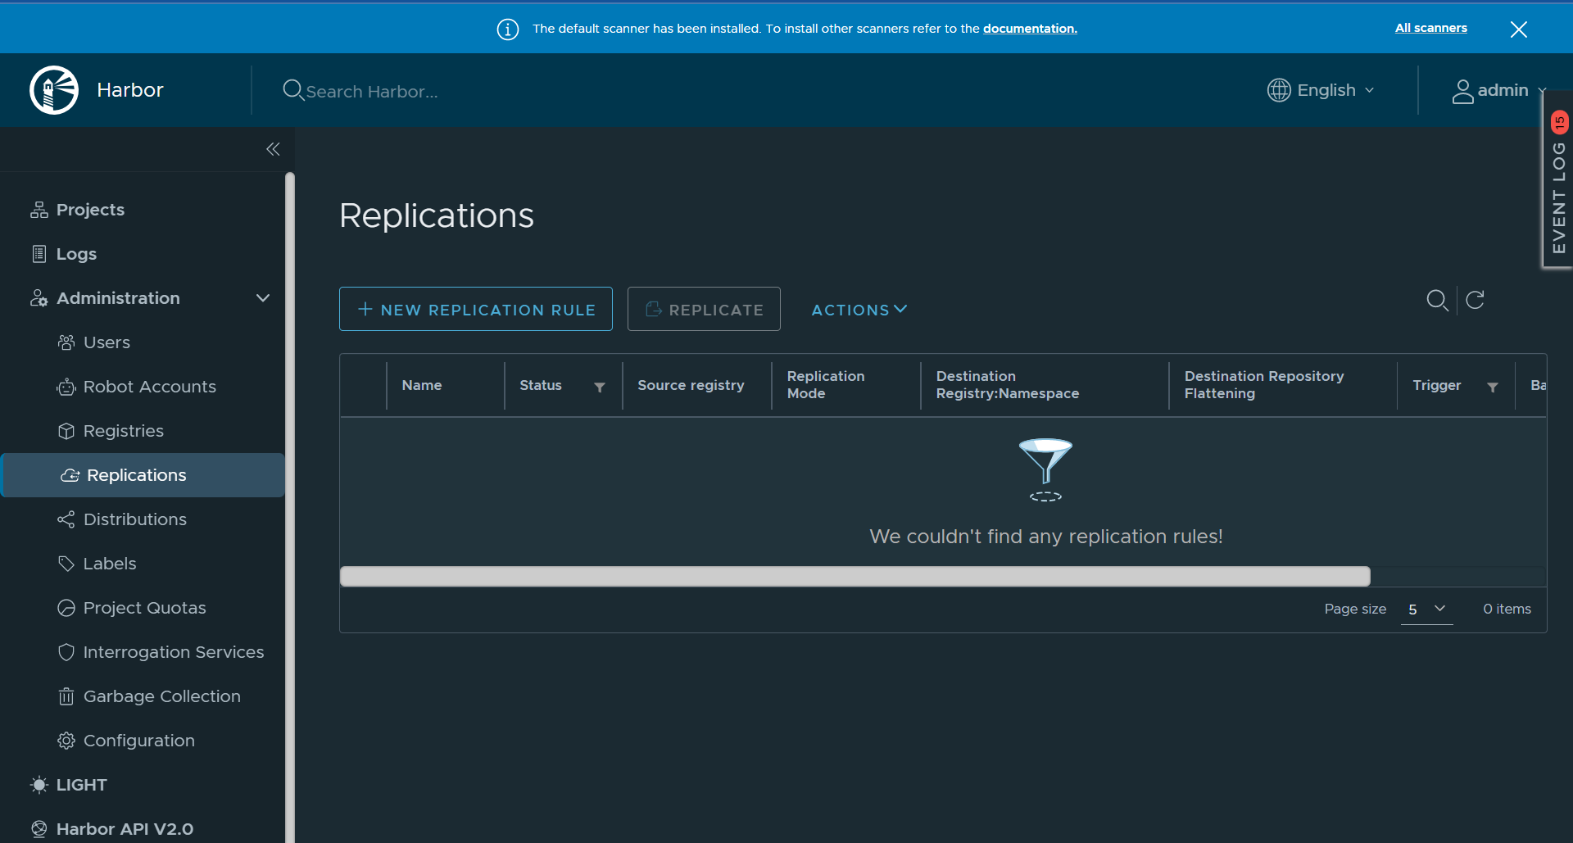
Task: Open search filter for replication rules
Action: coord(1437,301)
